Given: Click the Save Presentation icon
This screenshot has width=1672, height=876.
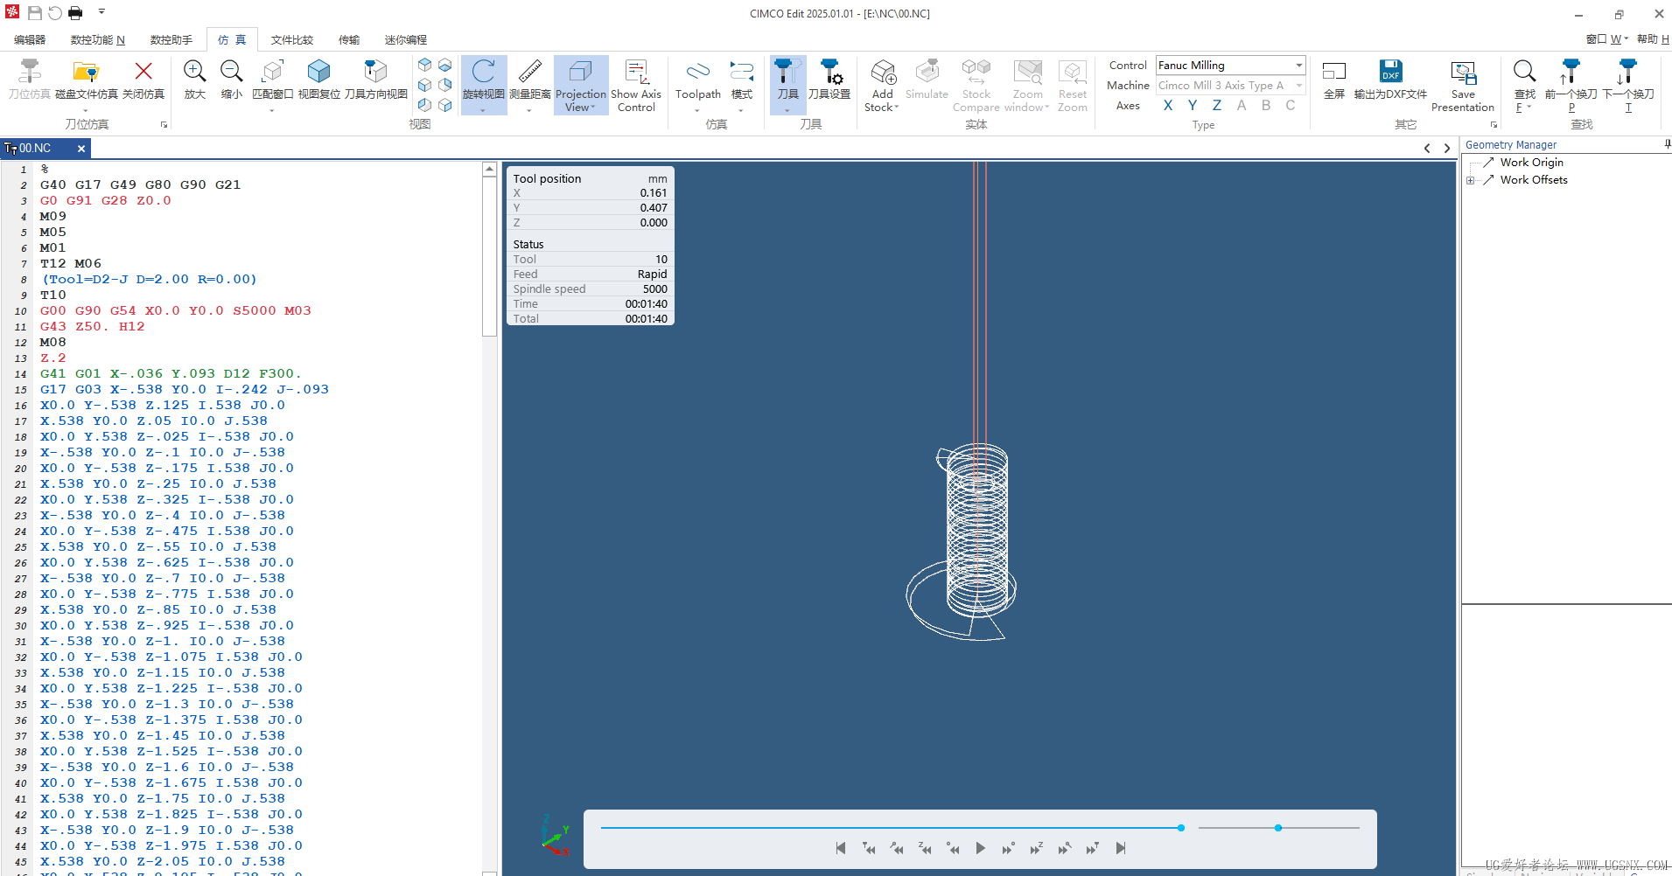Looking at the screenshot, I should click(1462, 73).
